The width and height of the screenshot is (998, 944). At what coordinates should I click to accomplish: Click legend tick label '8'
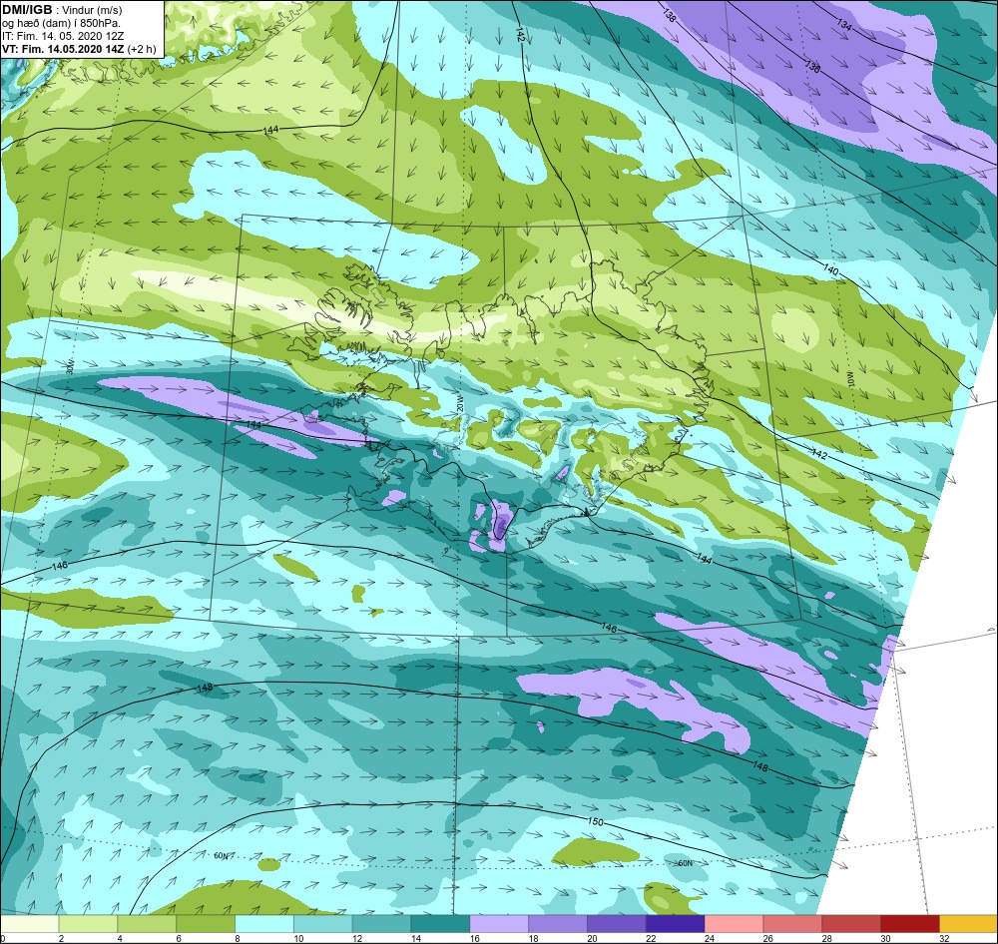[x=238, y=938]
